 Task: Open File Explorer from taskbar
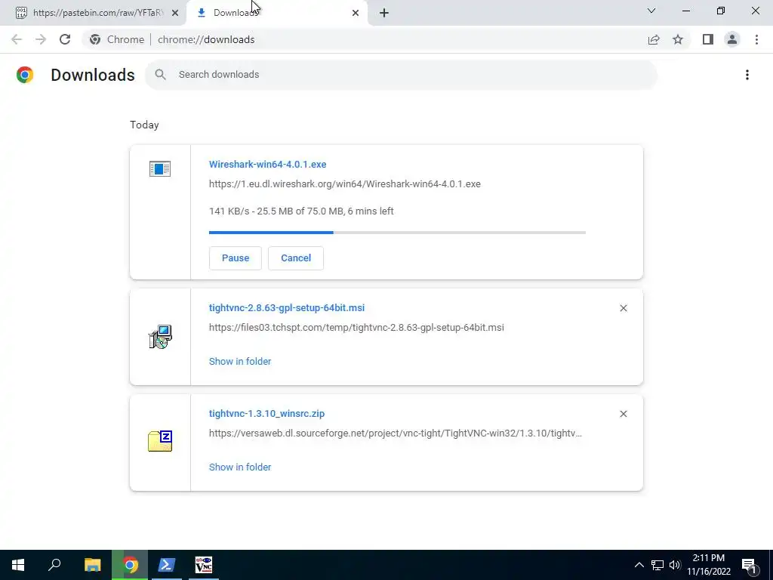point(93,565)
